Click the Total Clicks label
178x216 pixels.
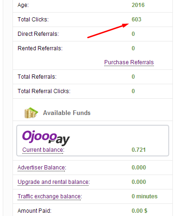(33, 20)
